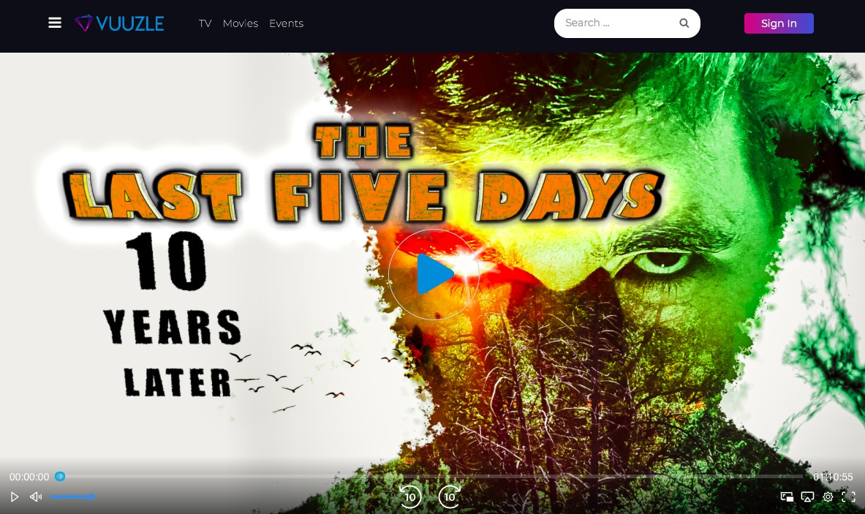Click the Vuuzle logo
Screen dimensions: 865x514
pos(119,23)
